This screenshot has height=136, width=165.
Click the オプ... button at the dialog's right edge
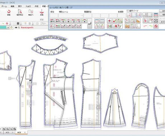162,22
